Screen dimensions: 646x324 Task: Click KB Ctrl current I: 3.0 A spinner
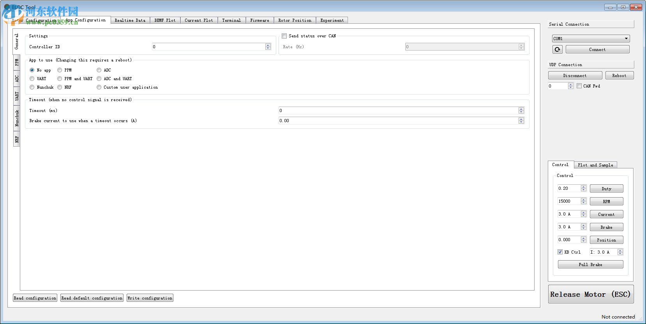click(x=620, y=252)
